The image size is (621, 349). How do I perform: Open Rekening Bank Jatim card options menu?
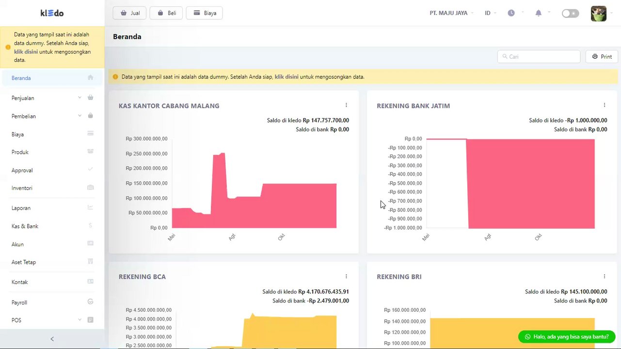(604, 105)
